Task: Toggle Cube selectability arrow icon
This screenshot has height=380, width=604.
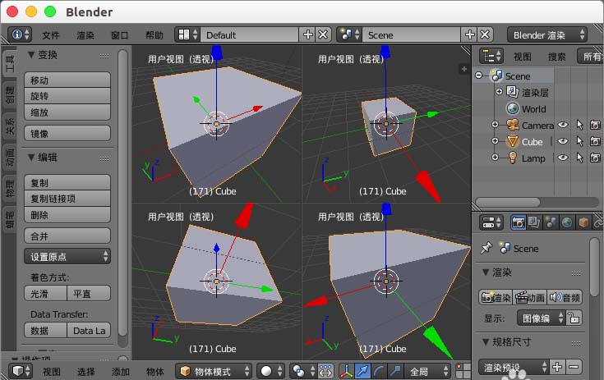Action: 579,141
